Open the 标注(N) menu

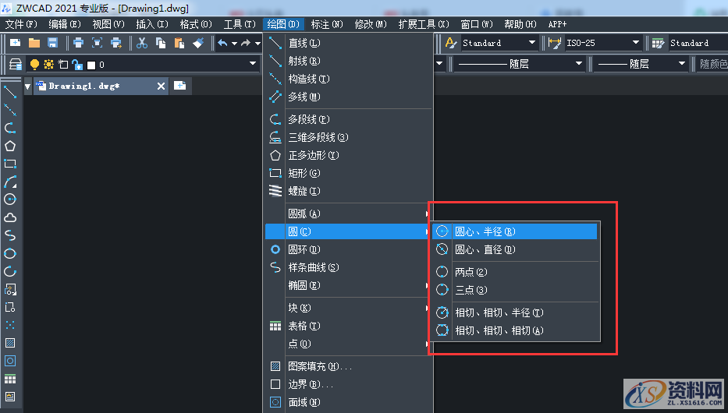[327, 24]
